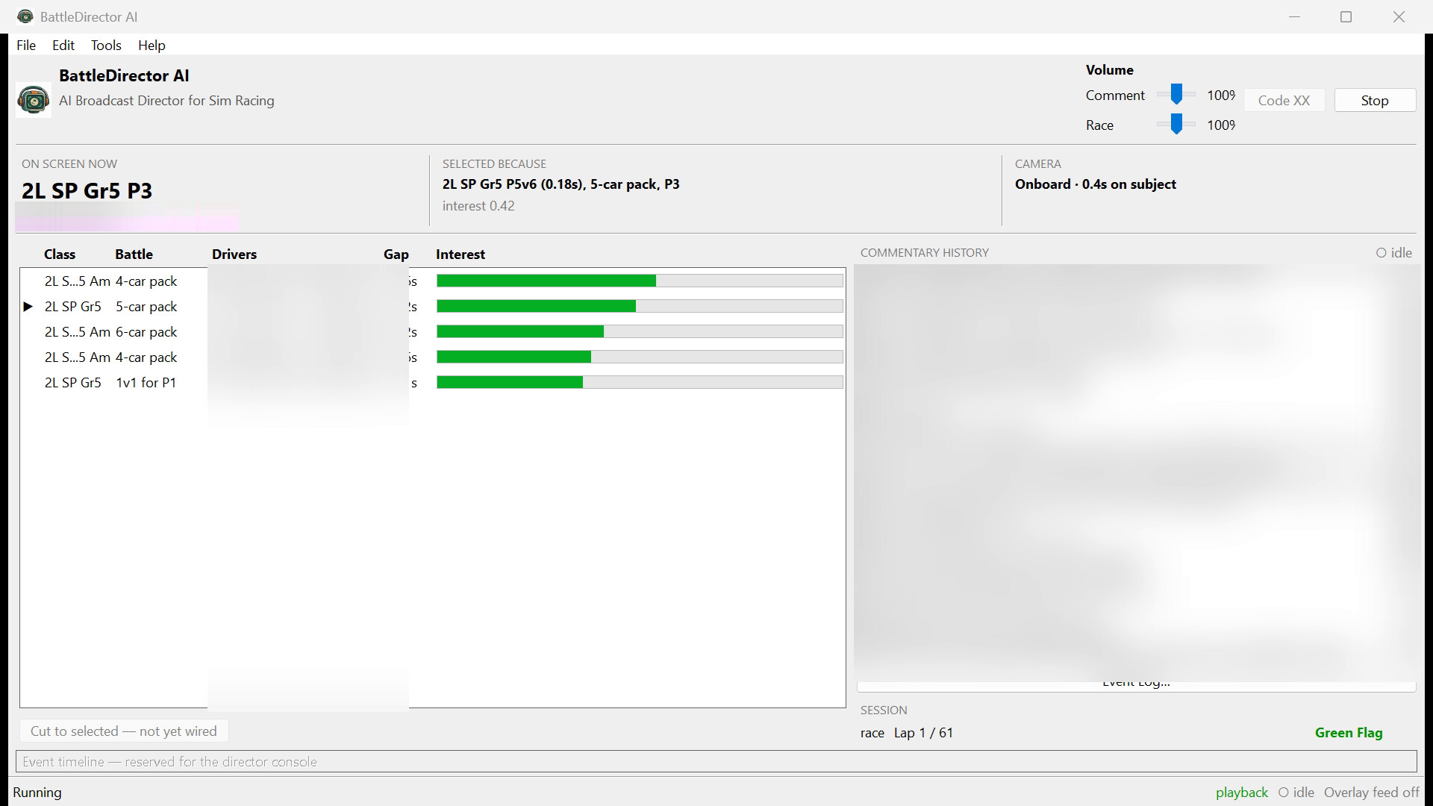This screenshot has height=806, width=1433.
Task: Select the fourth row's 4-car pack battle
Action: click(x=433, y=357)
